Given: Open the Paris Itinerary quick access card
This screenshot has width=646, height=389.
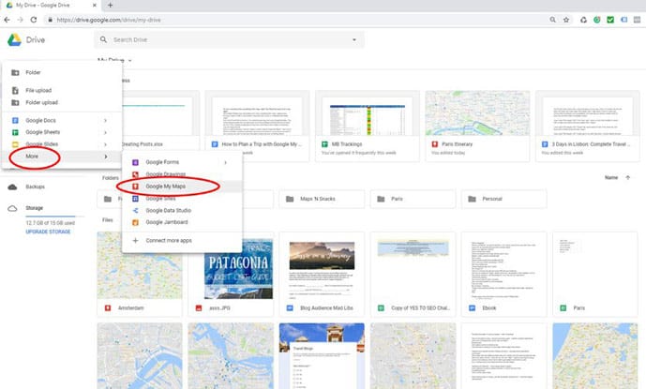Looking at the screenshot, I should click(x=477, y=127).
